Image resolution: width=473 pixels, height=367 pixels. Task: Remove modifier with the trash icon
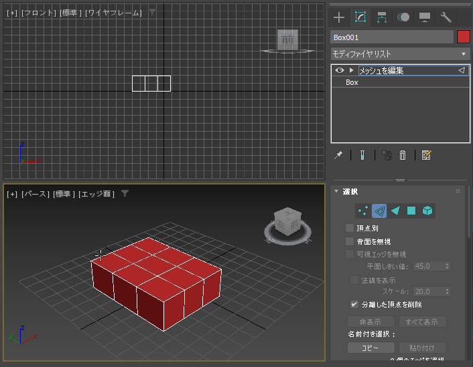pyautogui.click(x=403, y=155)
